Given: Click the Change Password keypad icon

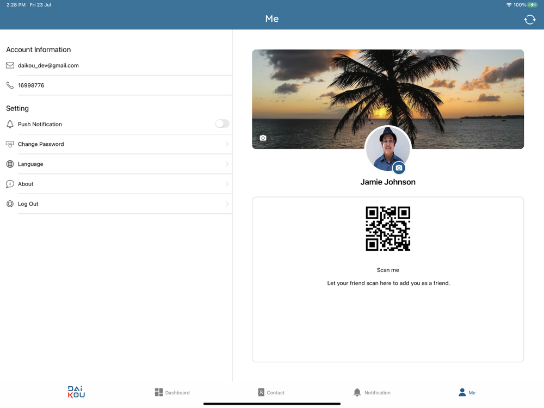Looking at the screenshot, I should (x=10, y=144).
